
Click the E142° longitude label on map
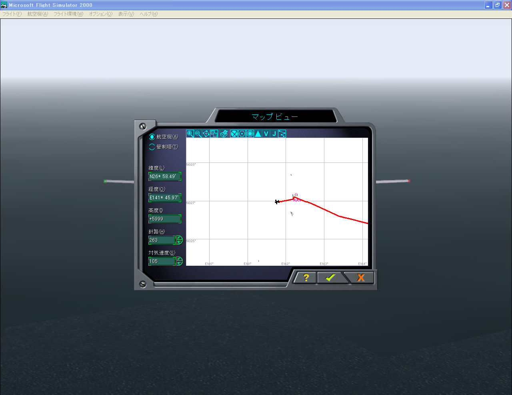tap(286, 264)
